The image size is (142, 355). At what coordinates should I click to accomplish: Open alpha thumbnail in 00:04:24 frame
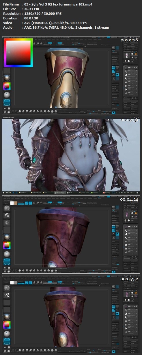[7, 223]
